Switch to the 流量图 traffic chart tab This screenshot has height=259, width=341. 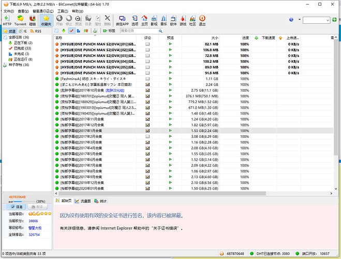pos(83,201)
